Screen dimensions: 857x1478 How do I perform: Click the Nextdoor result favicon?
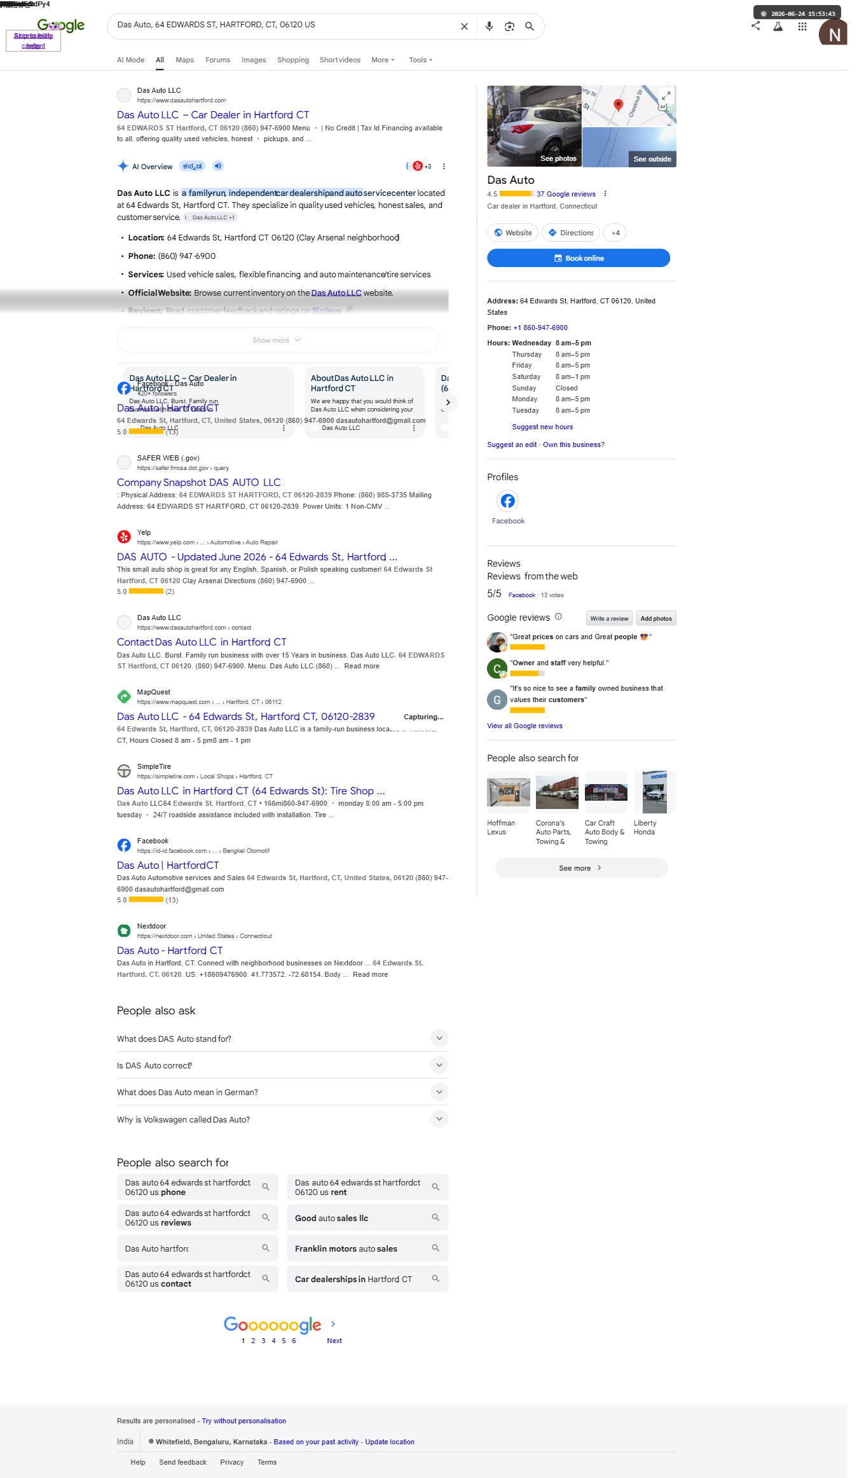click(124, 930)
